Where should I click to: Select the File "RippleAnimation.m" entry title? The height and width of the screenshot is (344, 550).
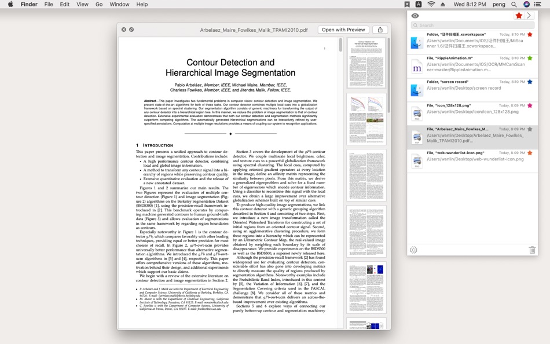450,58
